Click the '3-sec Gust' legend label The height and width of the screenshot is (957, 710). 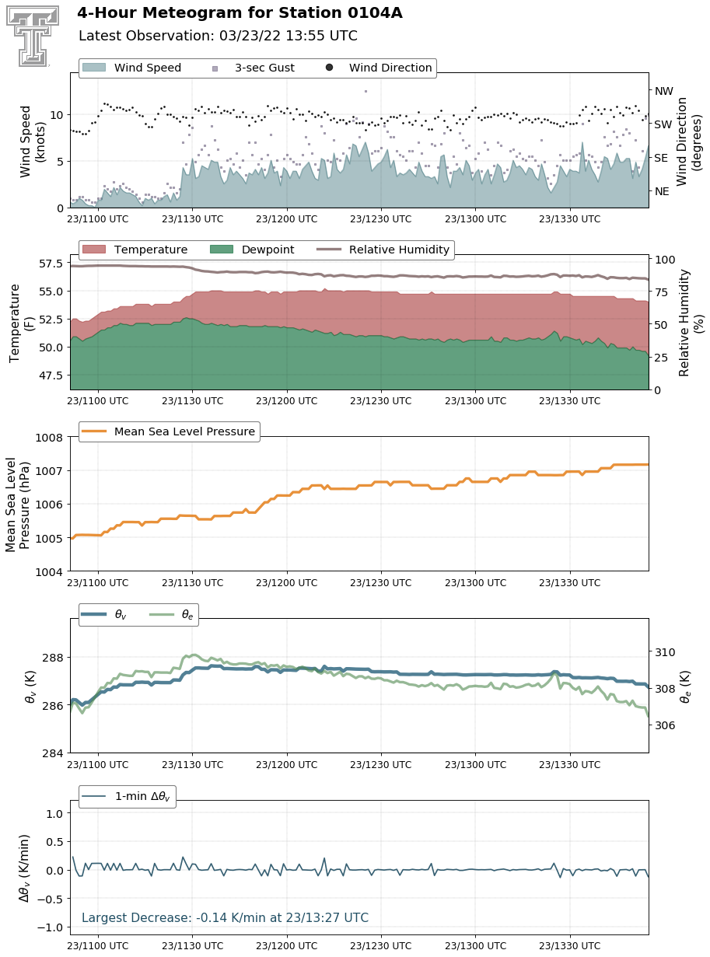click(x=264, y=68)
